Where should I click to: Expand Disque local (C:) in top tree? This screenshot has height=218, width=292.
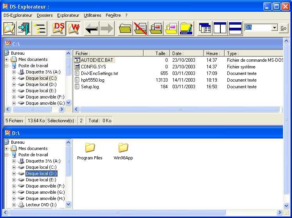point(14,78)
